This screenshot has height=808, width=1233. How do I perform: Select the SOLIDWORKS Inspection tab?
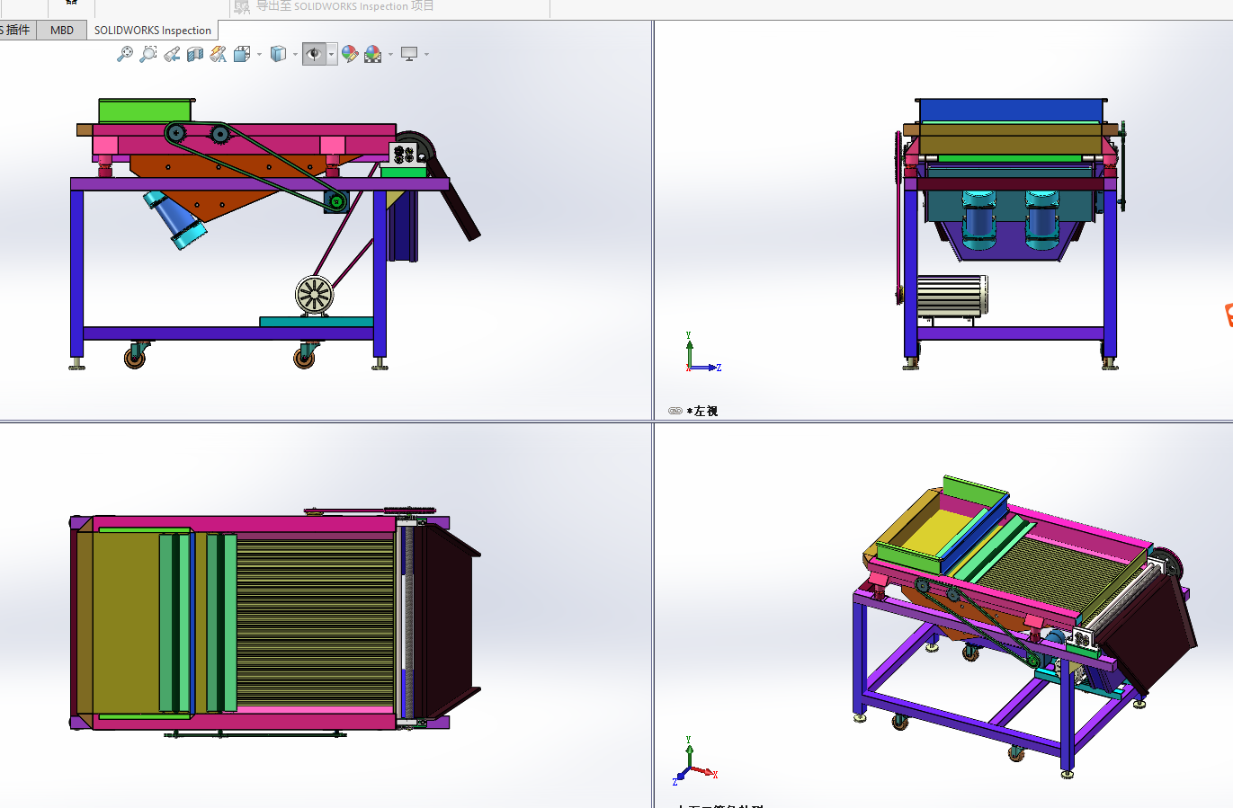point(153,30)
